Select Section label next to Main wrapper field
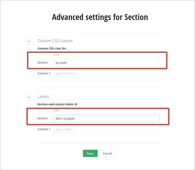The image size is (195, 170). 42,118
